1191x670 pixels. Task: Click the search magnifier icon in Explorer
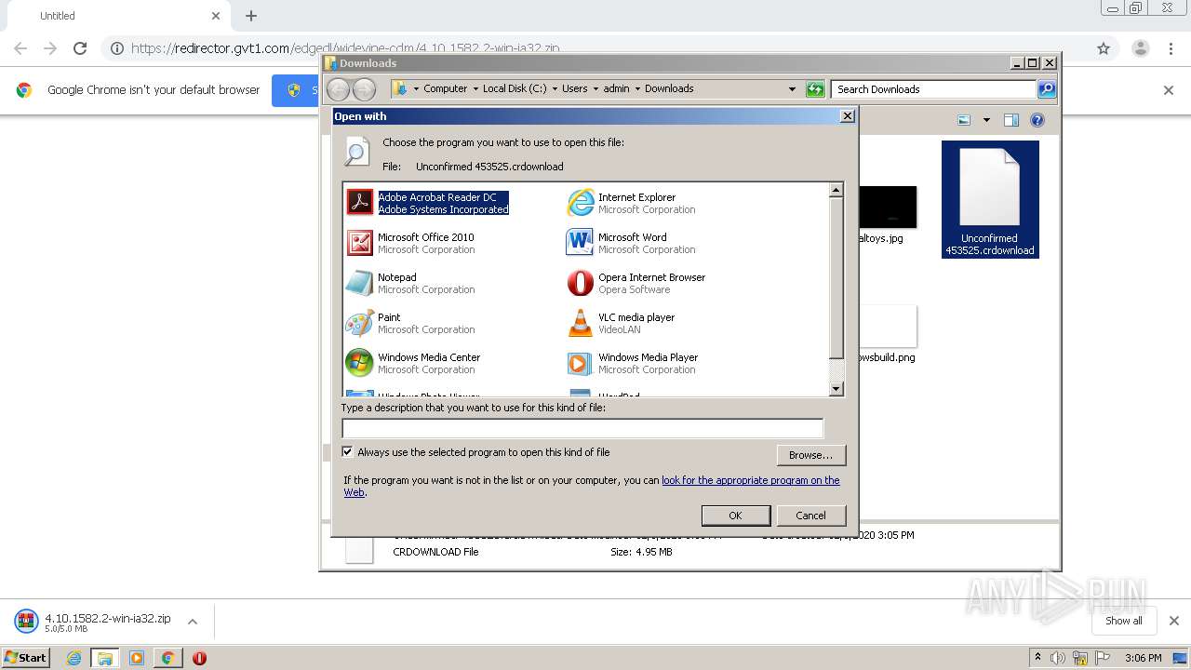pyautogui.click(x=1047, y=89)
